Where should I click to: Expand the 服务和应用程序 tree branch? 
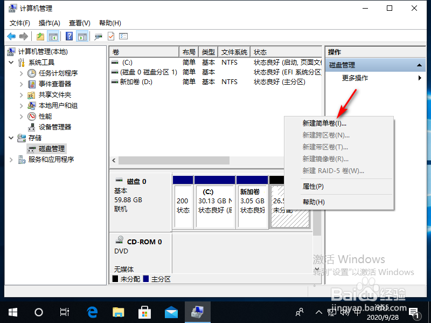point(10,159)
